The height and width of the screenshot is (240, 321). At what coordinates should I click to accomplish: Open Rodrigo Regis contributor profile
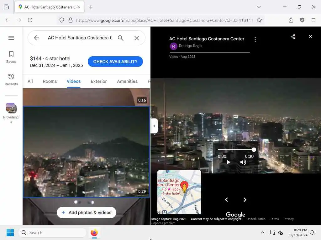point(190,46)
